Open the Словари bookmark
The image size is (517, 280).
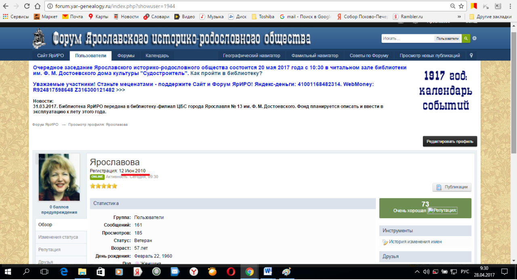point(157,17)
